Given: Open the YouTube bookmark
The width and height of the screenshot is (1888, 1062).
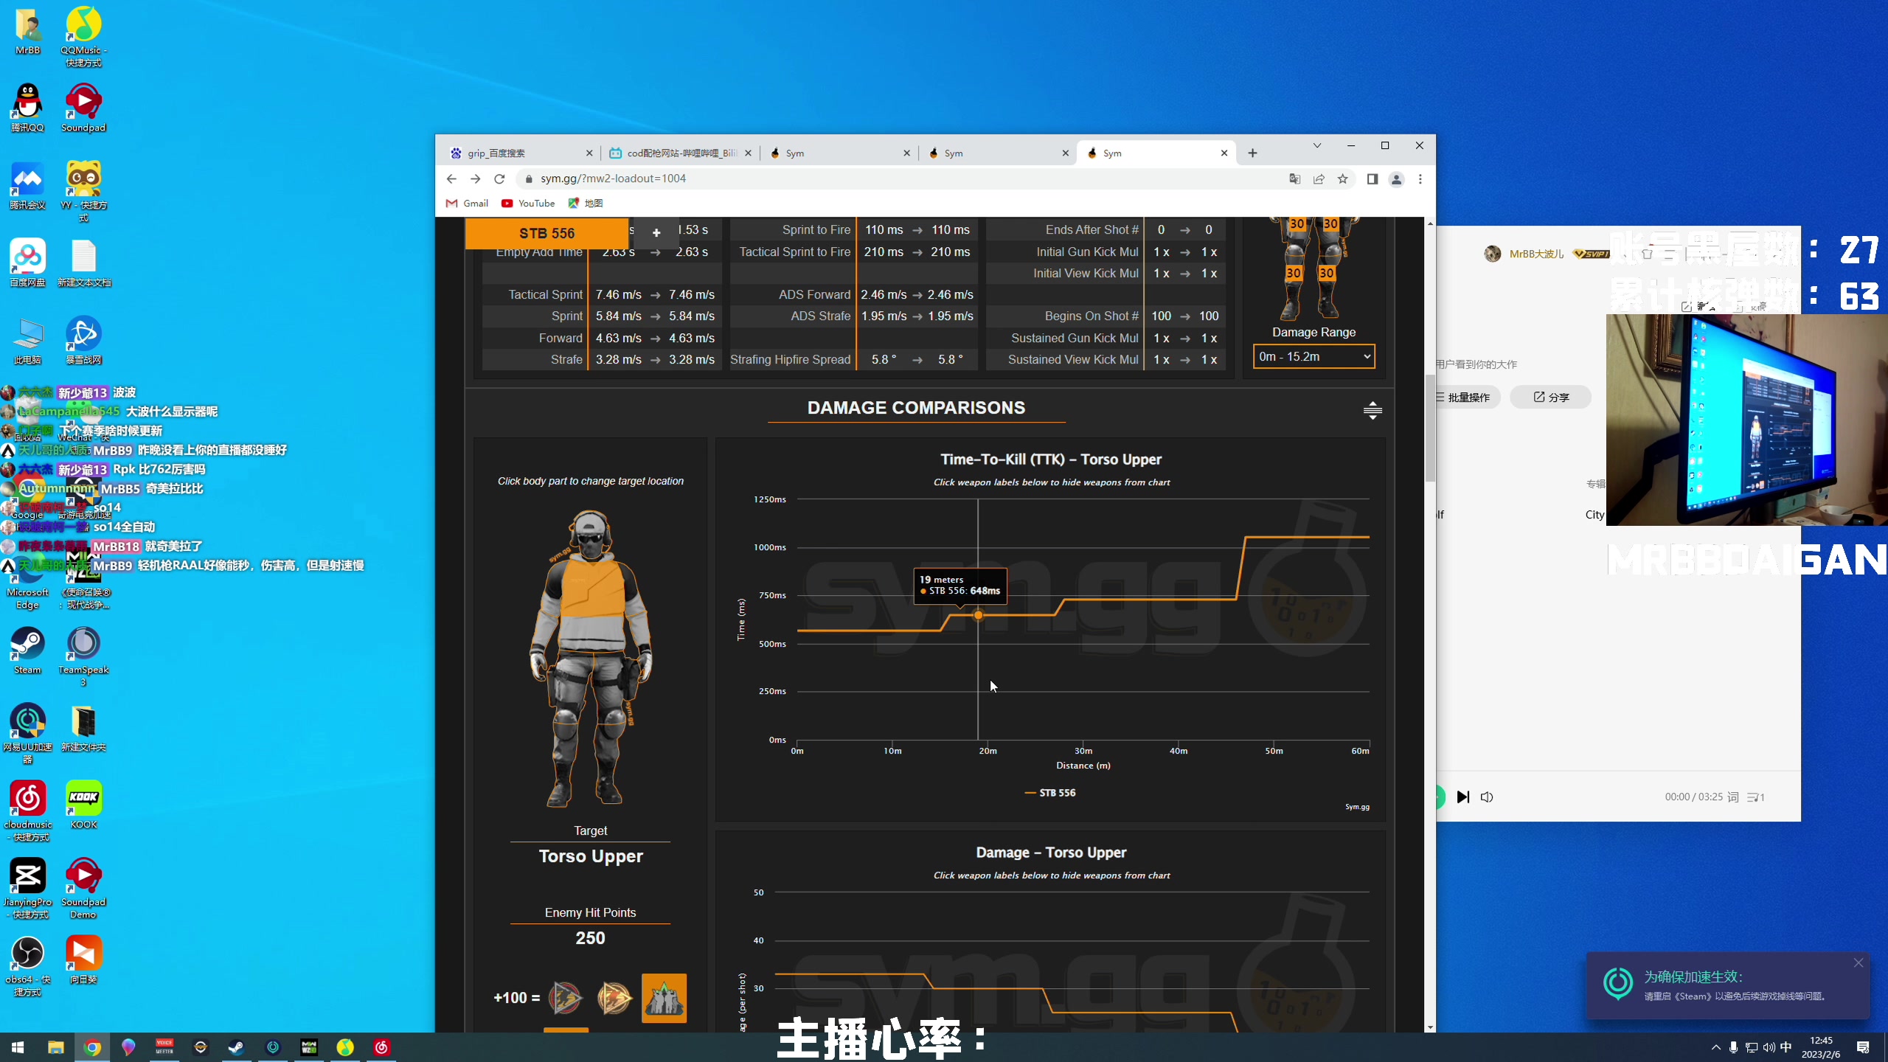Looking at the screenshot, I should (528, 203).
